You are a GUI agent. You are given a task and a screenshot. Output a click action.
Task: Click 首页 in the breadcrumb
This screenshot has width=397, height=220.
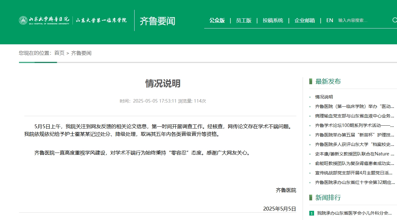coord(59,53)
